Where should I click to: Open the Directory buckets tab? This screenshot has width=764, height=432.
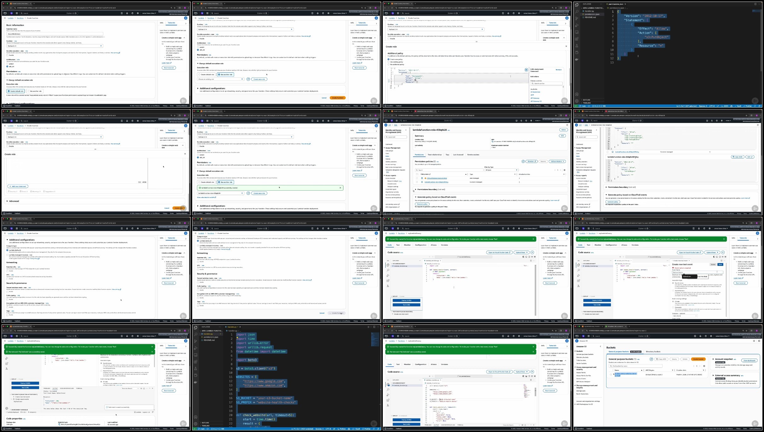coord(653,351)
